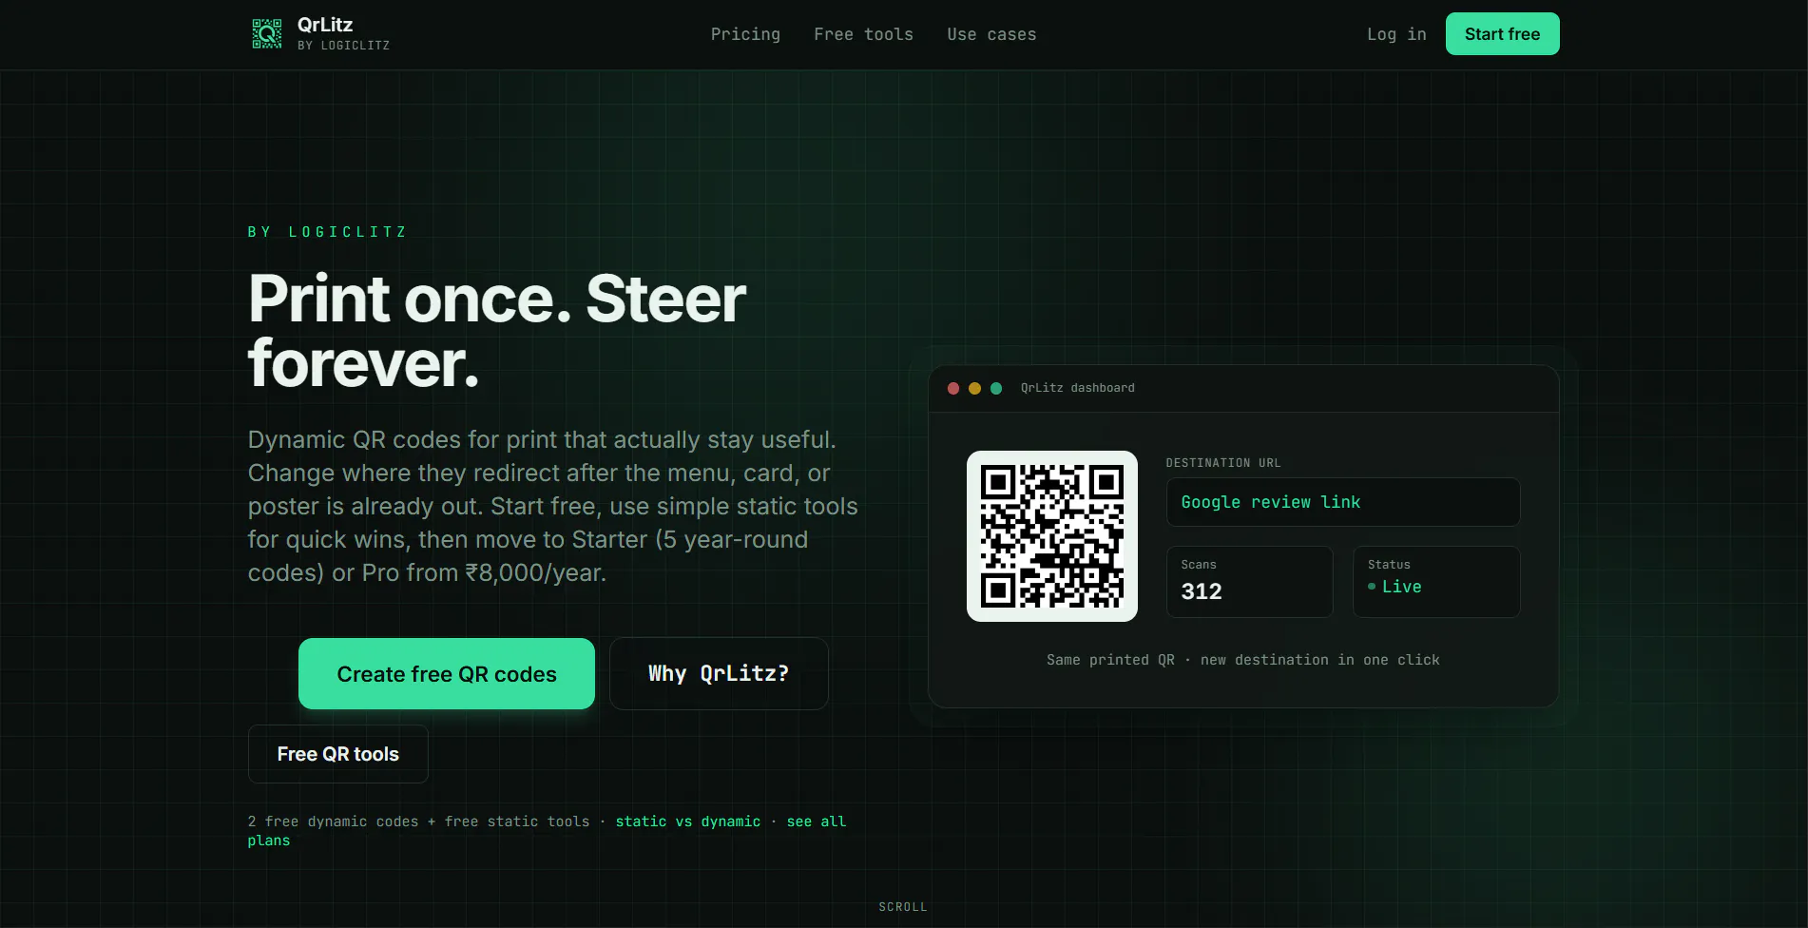Click the 'QrLitz dashboard' title text
This screenshot has width=1808, height=928.
point(1078,388)
